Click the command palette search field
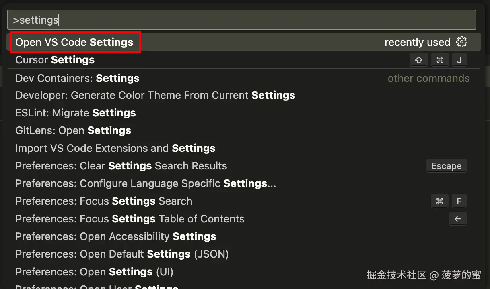 click(x=241, y=20)
